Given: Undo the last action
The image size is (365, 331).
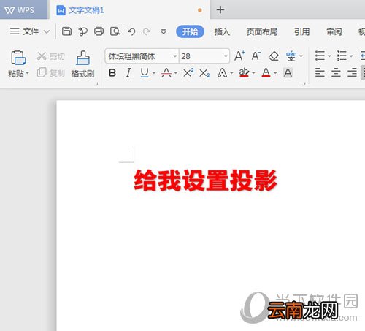Looking at the screenshot, I should coord(131,31).
